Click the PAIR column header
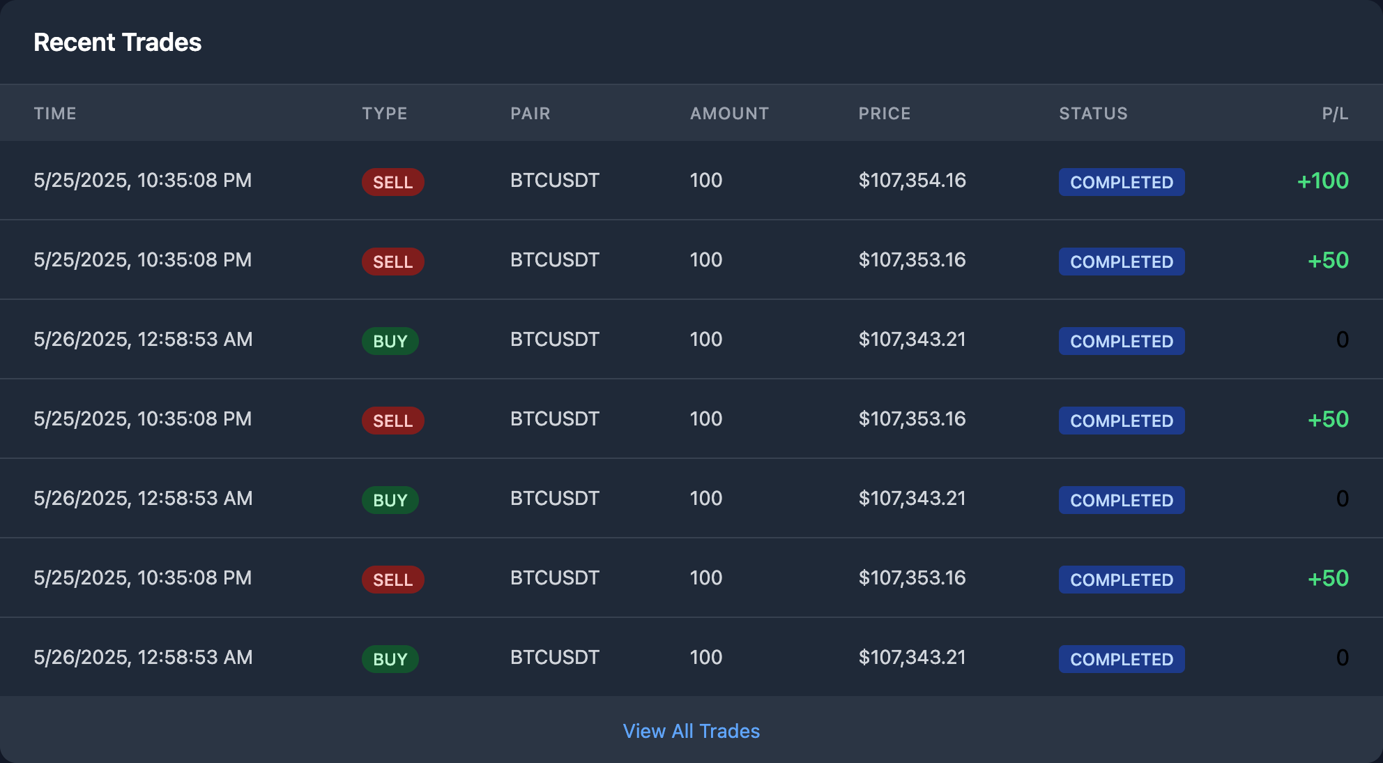Viewport: 1383px width, 763px height. click(530, 114)
